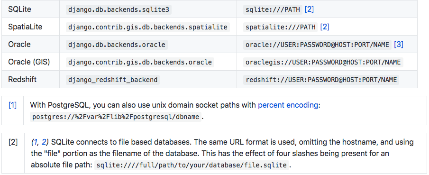Open footnote [2] link beside spatialite:///PATH
This screenshot has width=429, height=175.
point(325,27)
